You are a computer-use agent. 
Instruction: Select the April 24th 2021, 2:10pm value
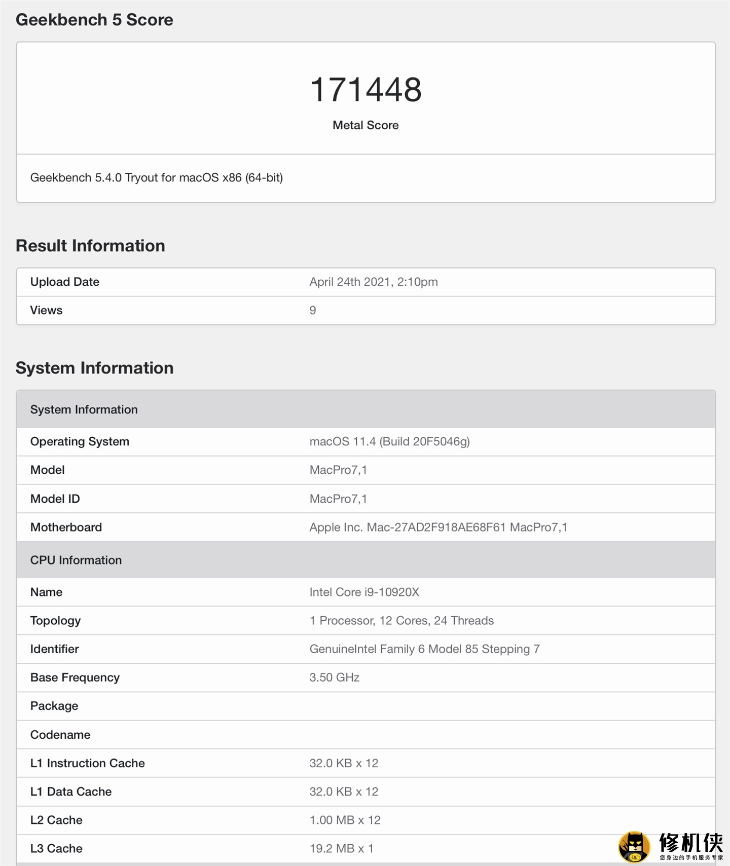(374, 282)
